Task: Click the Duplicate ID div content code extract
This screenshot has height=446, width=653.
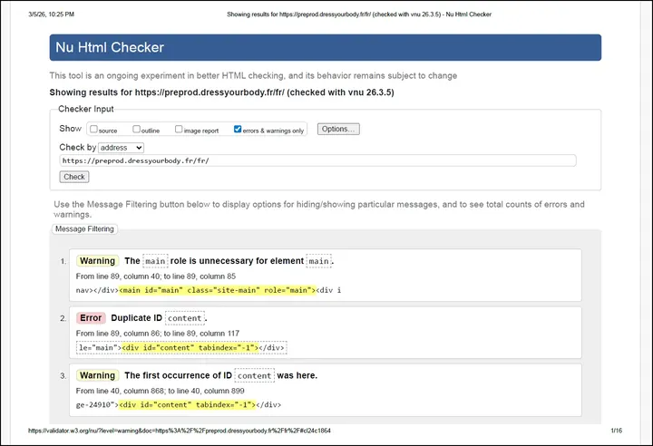Action: pos(190,348)
